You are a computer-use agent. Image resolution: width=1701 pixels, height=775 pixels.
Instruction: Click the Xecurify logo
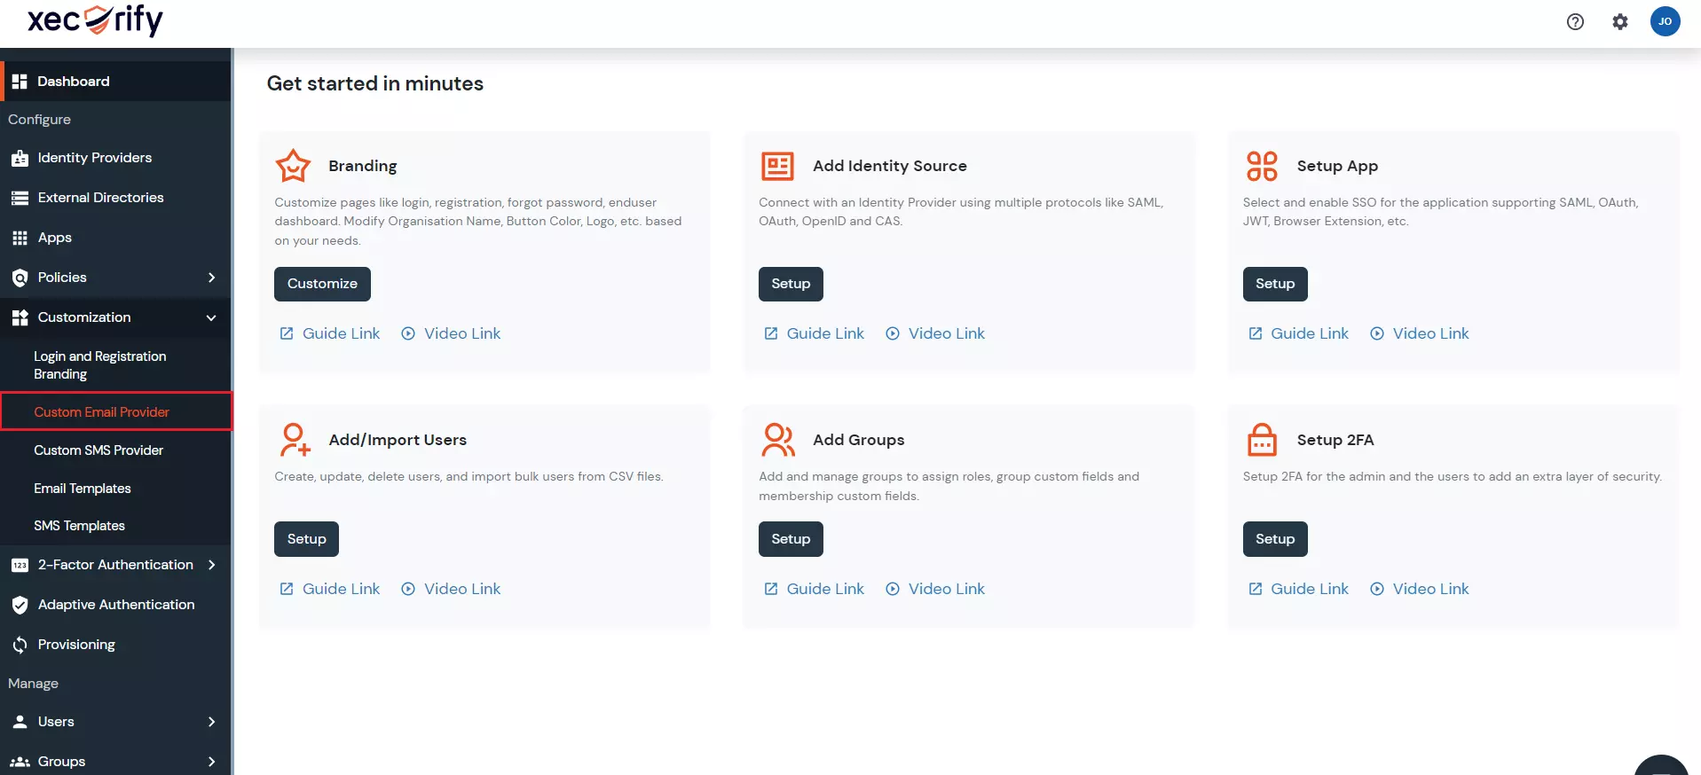95,20
